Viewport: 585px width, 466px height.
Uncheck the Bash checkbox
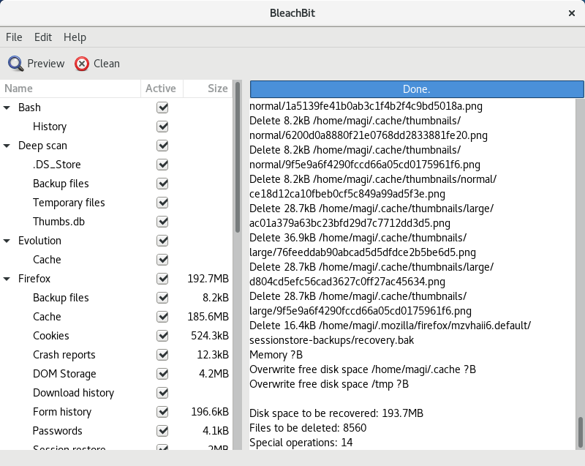[x=162, y=108]
